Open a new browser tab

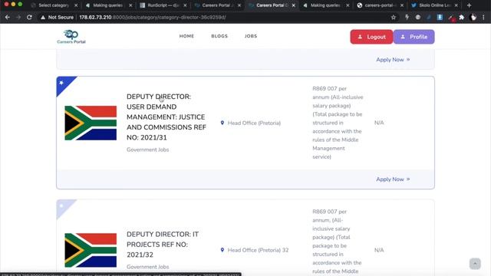click(x=469, y=5)
